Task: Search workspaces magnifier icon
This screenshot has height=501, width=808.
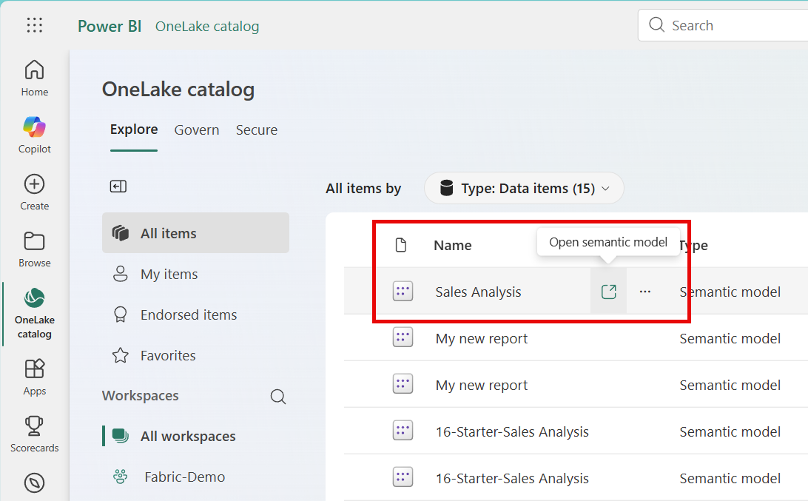Action: click(x=278, y=397)
